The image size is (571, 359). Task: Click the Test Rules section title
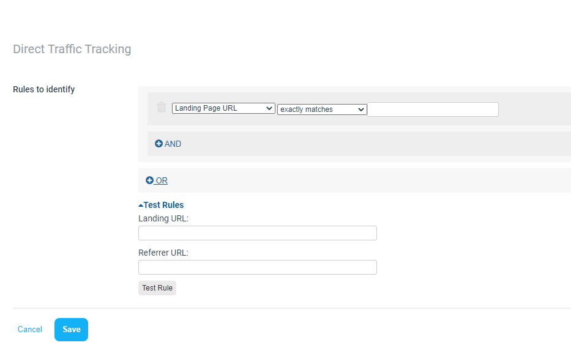point(163,205)
